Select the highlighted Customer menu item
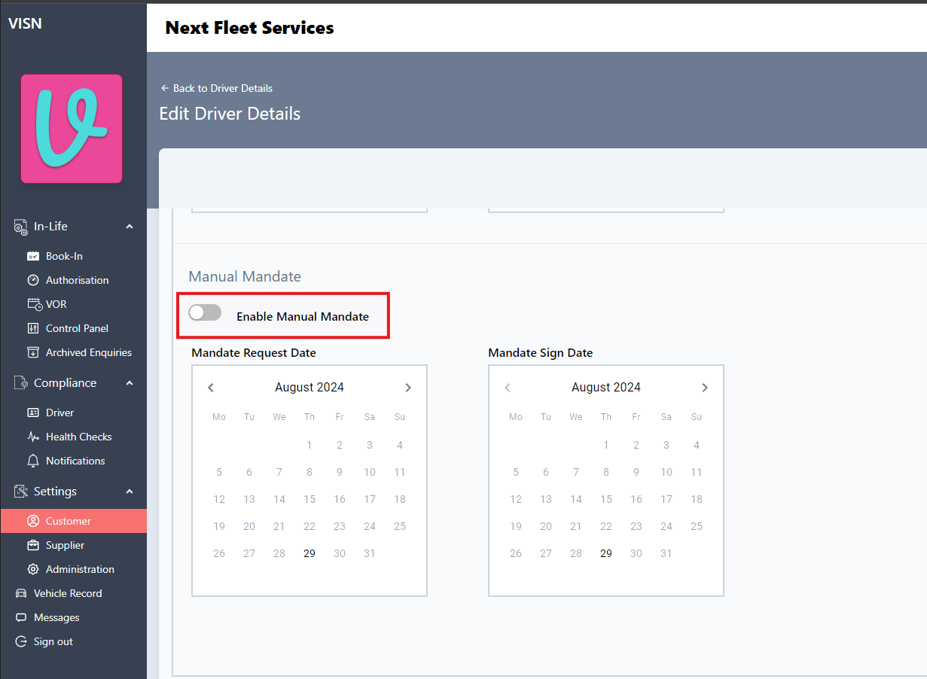The width and height of the screenshot is (927, 679). pyautogui.click(x=73, y=521)
